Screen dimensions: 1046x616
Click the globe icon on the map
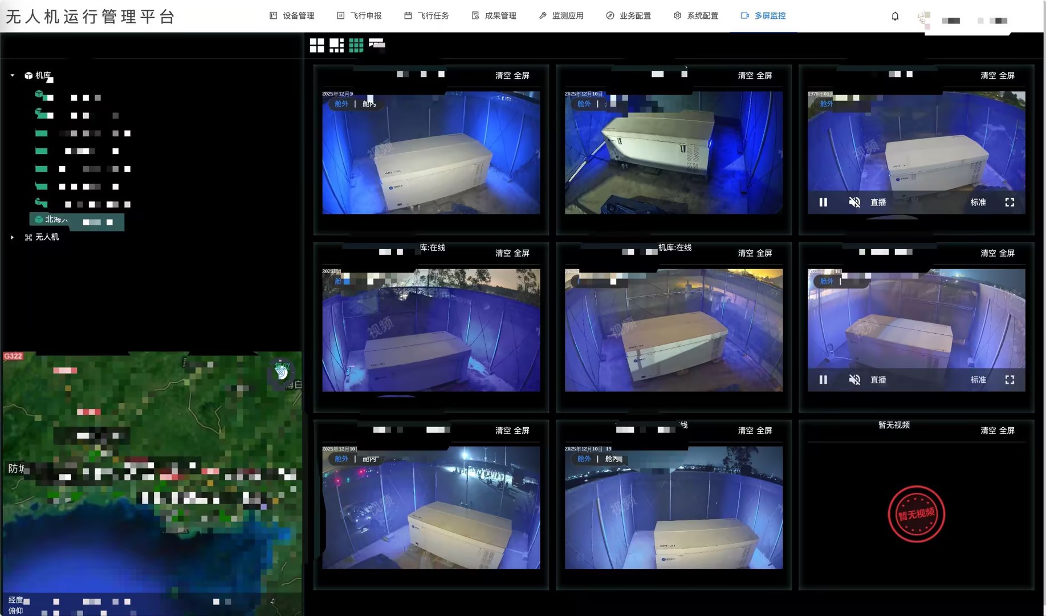pyautogui.click(x=281, y=371)
